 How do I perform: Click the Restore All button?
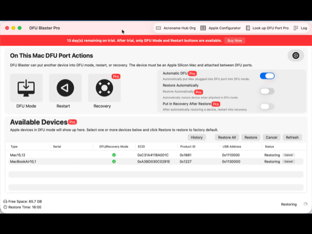[227, 137]
